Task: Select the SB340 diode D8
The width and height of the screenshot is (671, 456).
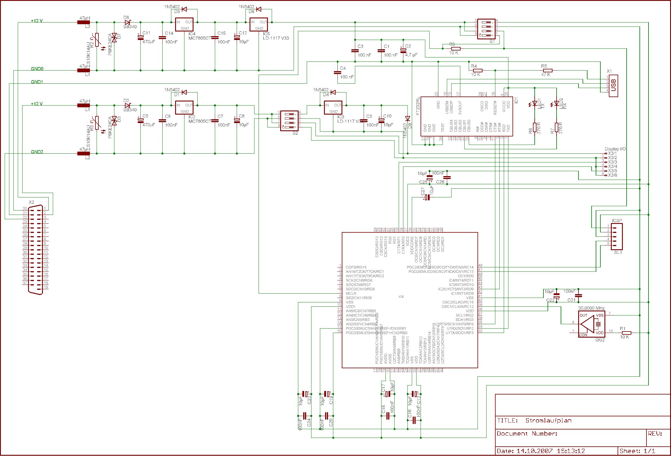Action: [x=127, y=22]
